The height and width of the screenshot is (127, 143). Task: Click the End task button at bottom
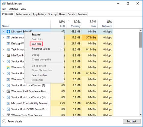pyautogui.click(x=132, y=121)
